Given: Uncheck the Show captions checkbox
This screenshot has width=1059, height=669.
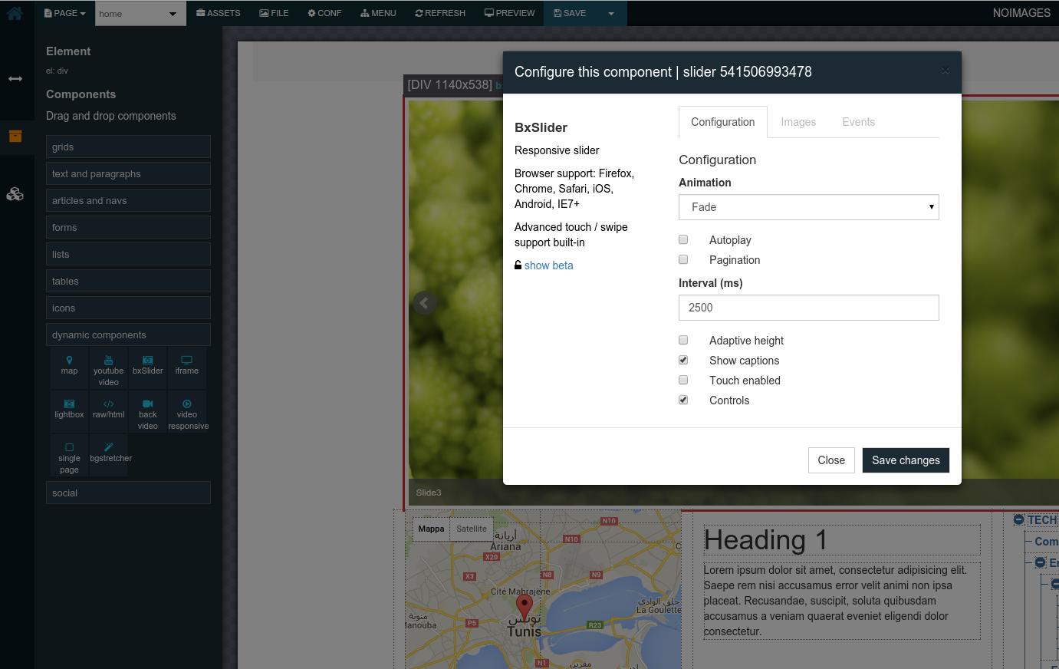Looking at the screenshot, I should (x=683, y=361).
